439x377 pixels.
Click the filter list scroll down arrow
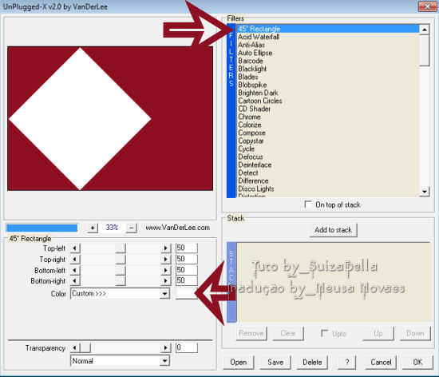pyautogui.click(x=425, y=192)
